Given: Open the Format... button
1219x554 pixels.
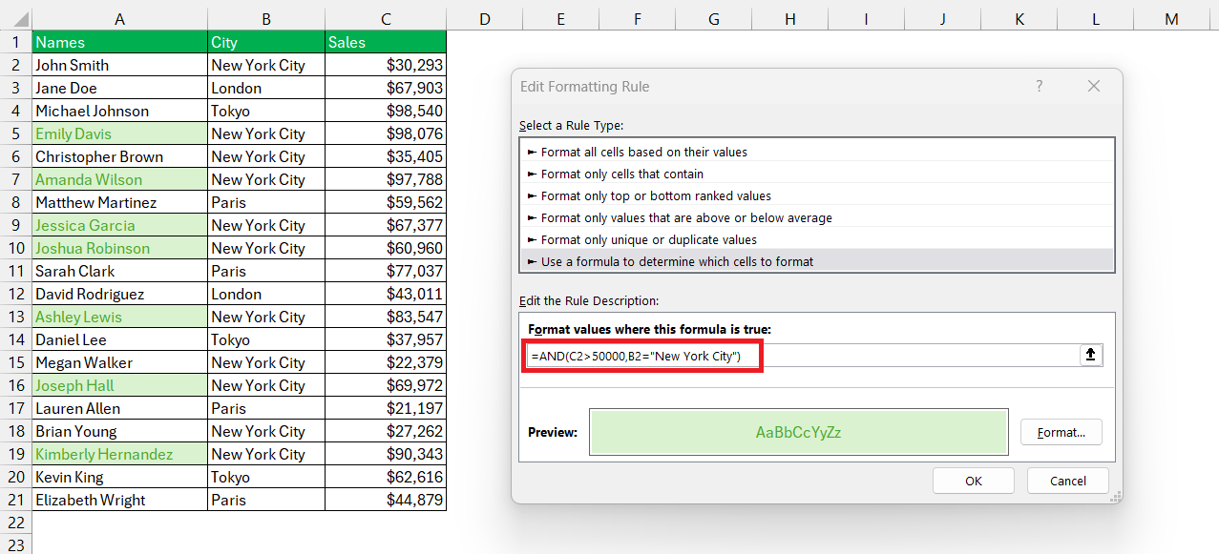Looking at the screenshot, I should pos(1061,432).
